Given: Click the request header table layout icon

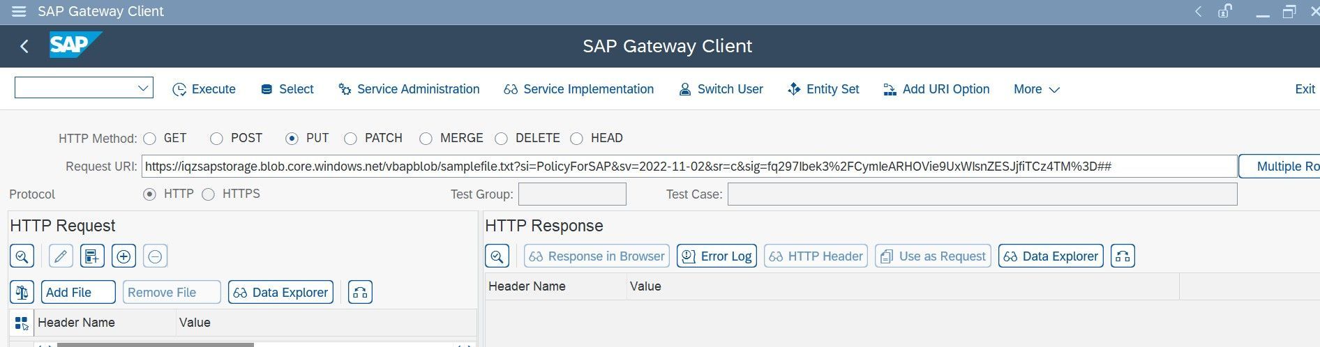Looking at the screenshot, I should tap(21, 323).
